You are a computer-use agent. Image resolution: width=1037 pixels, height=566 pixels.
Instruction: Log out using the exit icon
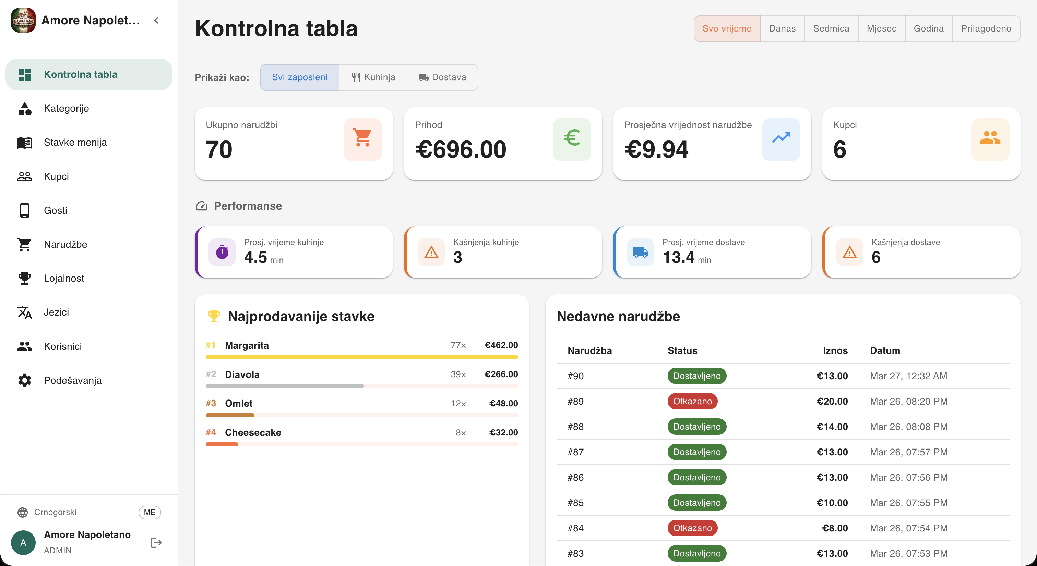[x=155, y=542]
